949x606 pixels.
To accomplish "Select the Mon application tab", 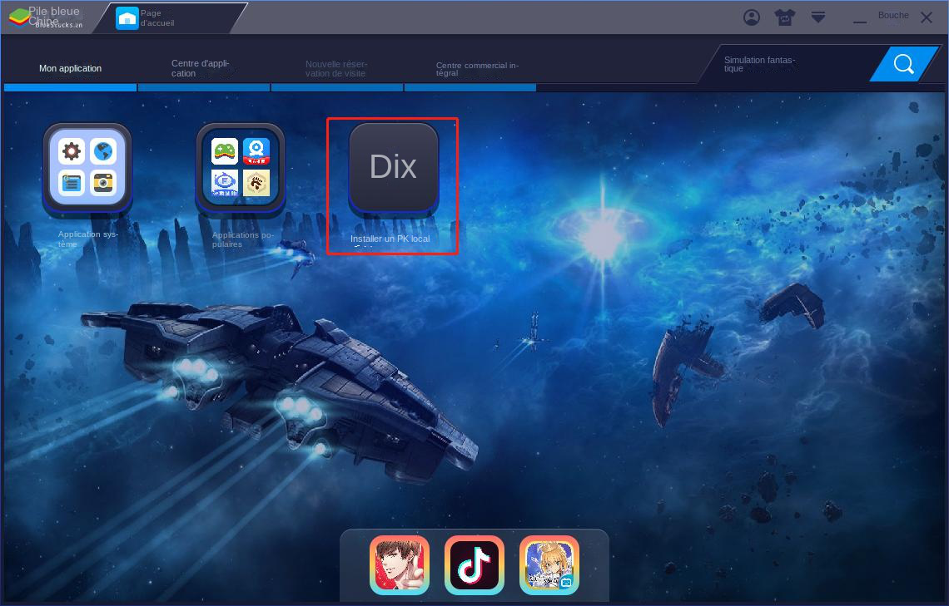I will 71,69.
